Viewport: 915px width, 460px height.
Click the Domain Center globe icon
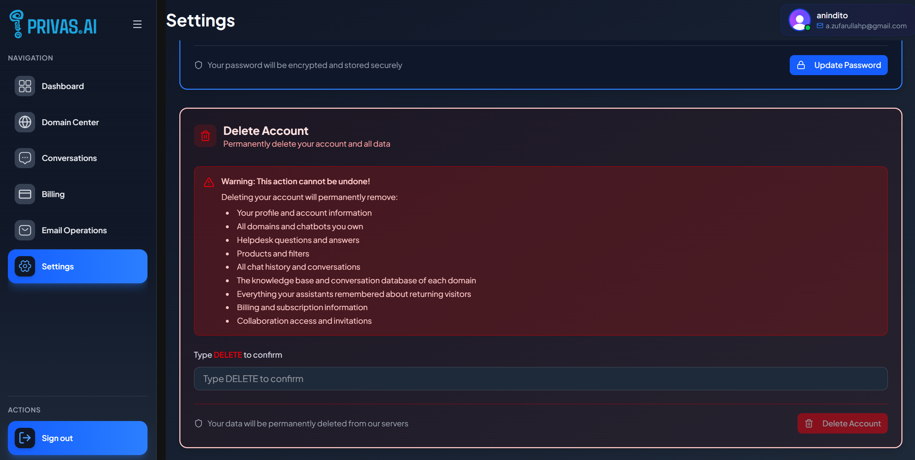pos(25,122)
